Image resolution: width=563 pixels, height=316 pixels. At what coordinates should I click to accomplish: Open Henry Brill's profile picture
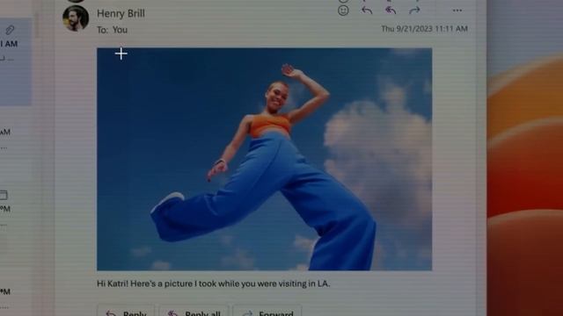tap(76, 18)
